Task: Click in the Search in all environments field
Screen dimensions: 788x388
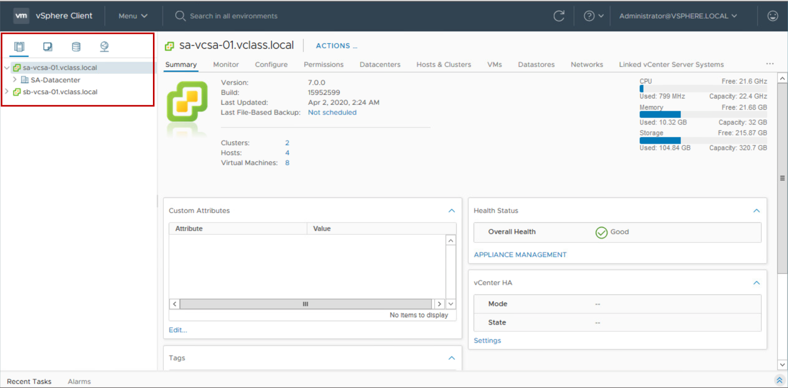Action: (233, 16)
